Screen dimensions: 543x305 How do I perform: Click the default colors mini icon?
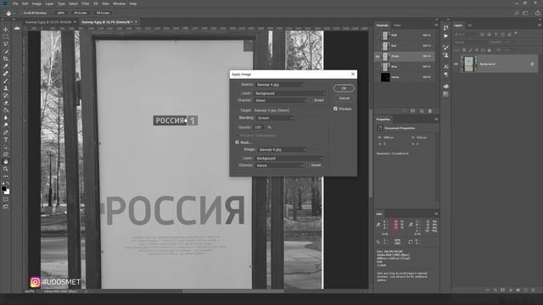tap(3, 183)
